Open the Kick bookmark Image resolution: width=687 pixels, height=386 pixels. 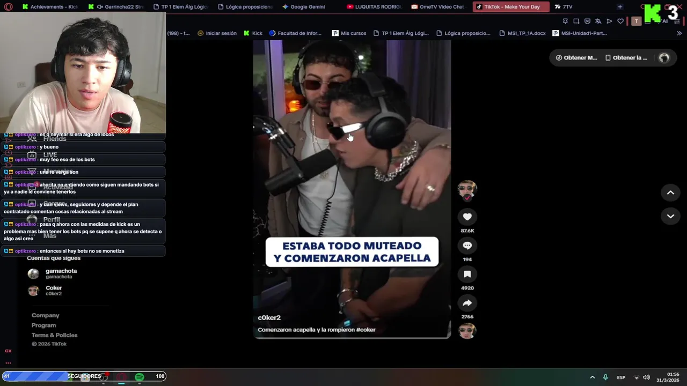pyautogui.click(x=253, y=33)
